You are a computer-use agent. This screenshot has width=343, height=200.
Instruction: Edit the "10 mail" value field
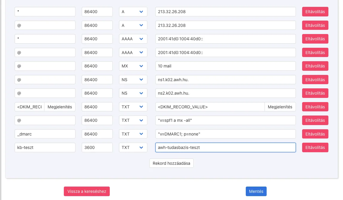(225, 66)
